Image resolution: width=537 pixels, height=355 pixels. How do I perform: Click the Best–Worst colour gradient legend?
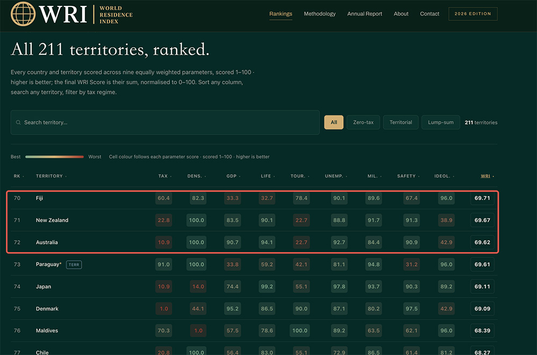coord(54,157)
